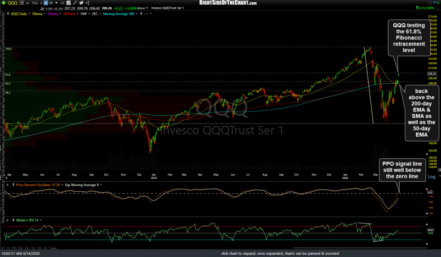Image resolution: width=441 pixels, height=257 pixels.
Task: Open the timeframe dropdown arrow after W
Action: (57, 3)
